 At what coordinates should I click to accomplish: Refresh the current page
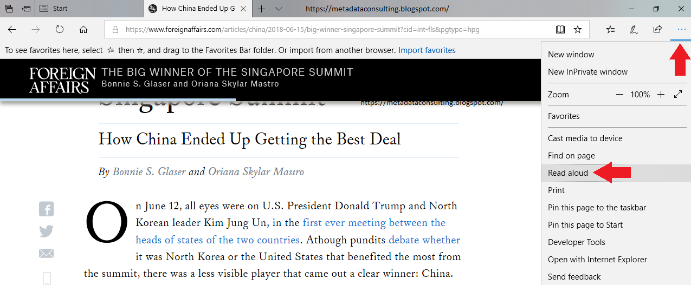click(60, 30)
